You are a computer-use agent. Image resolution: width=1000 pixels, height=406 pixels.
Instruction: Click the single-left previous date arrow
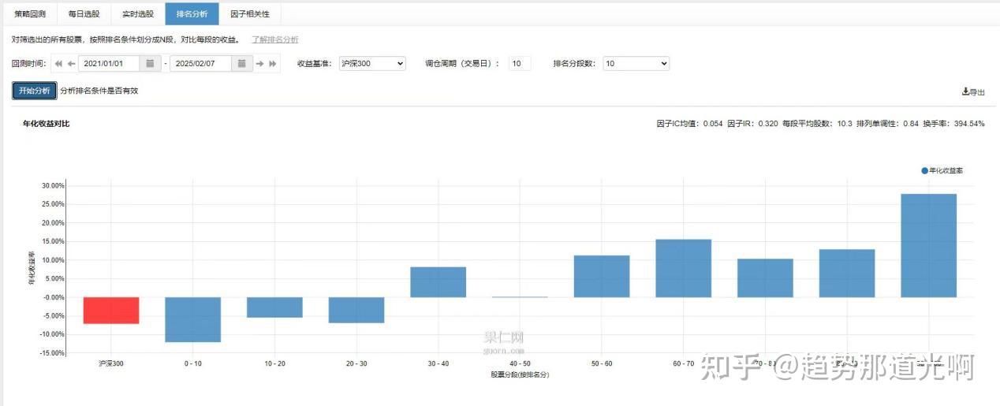71,64
